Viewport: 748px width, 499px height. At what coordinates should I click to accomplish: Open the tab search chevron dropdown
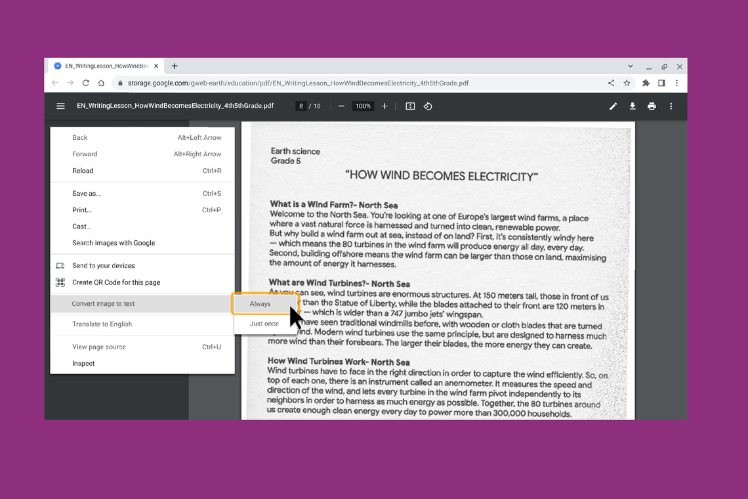631,66
